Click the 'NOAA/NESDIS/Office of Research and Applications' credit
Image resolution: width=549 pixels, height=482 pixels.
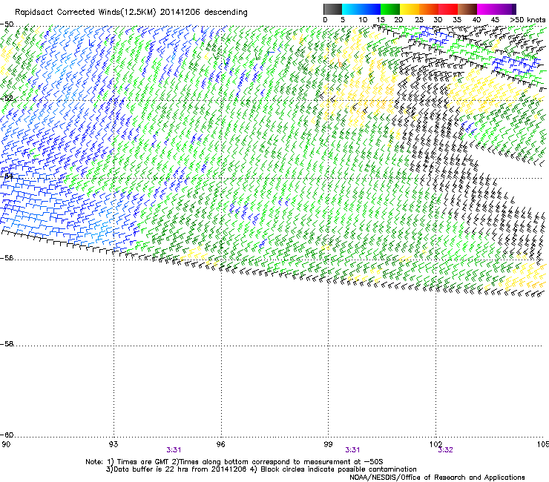pos(437,478)
